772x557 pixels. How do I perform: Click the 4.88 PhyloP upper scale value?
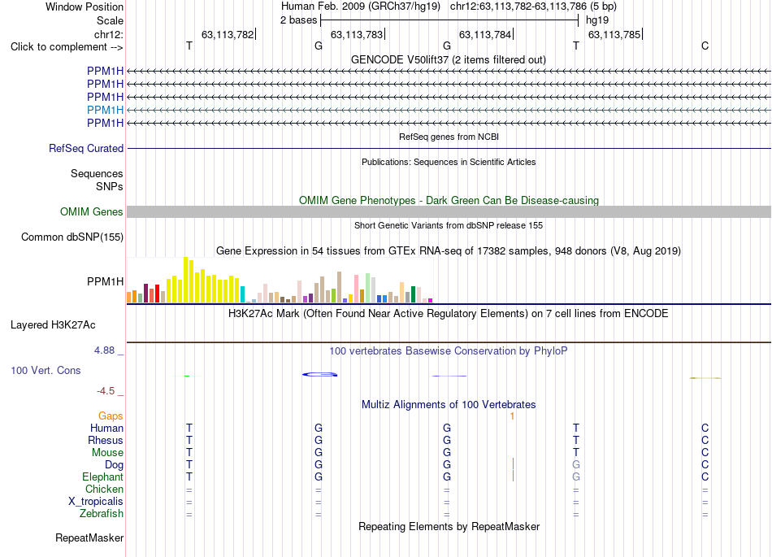coord(104,350)
